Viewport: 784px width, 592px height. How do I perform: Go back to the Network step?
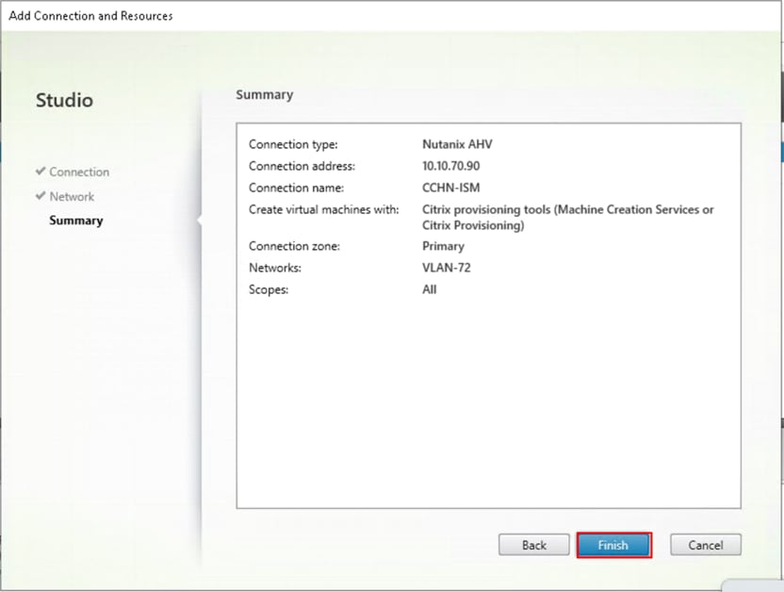tap(71, 196)
